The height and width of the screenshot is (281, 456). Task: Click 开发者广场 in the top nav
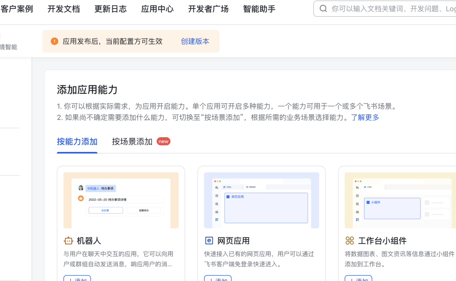click(208, 9)
